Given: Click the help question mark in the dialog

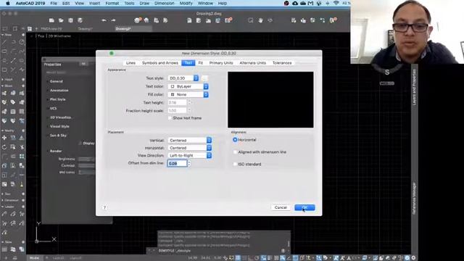Looking at the screenshot, I should pyautogui.click(x=104, y=207).
